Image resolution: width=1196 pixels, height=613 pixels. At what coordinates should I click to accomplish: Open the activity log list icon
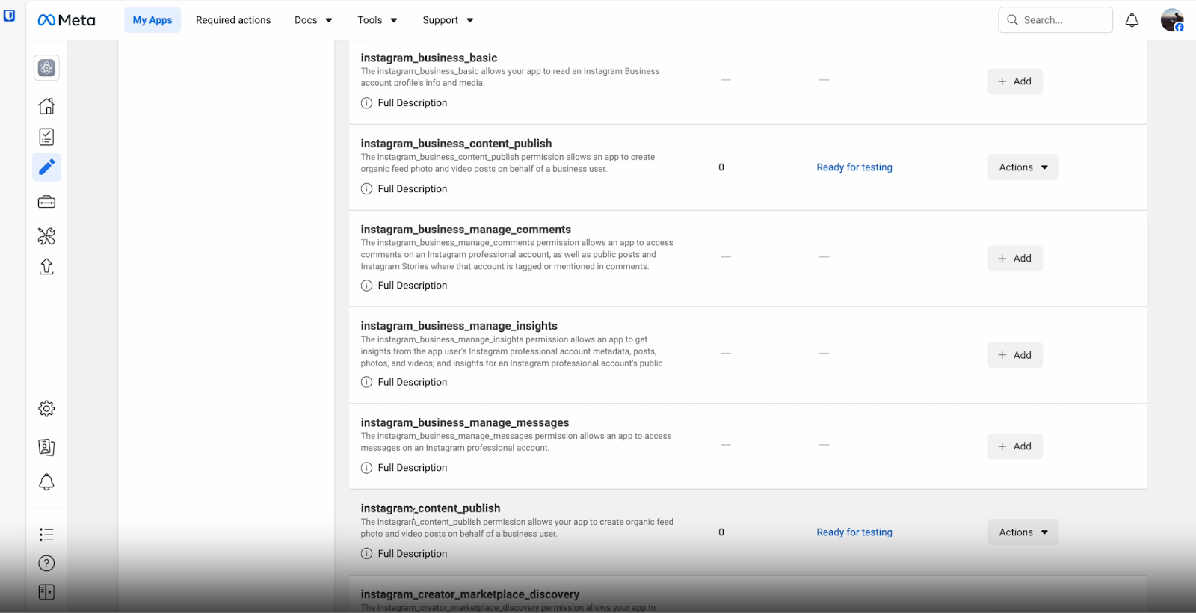click(46, 535)
